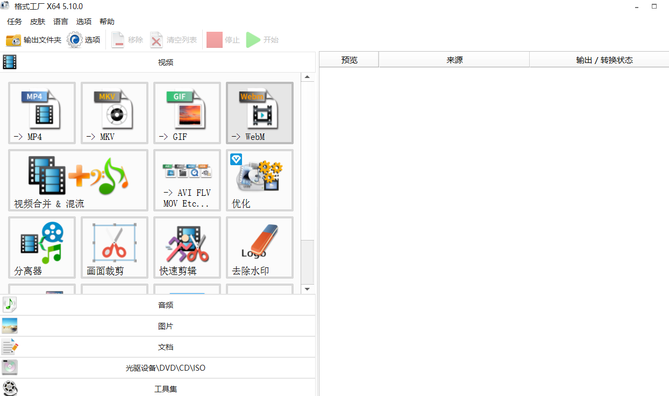Click the scroll up arrow in video panel
Viewport: 669px width, 396px height.
(308, 77)
